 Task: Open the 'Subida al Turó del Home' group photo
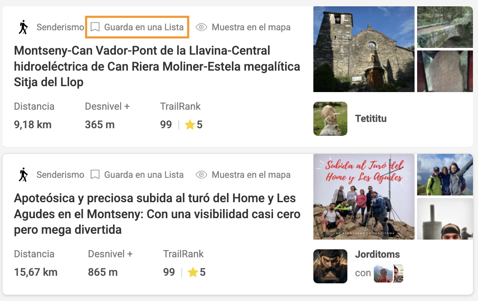[x=364, y=197]
